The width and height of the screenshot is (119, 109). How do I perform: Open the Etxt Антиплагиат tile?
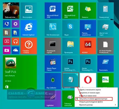coord(53,28)
